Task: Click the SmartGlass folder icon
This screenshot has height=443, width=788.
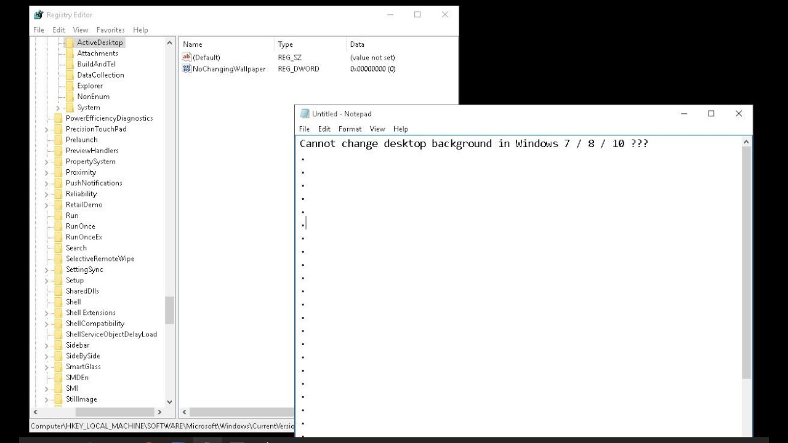Action: coord(58,367)
